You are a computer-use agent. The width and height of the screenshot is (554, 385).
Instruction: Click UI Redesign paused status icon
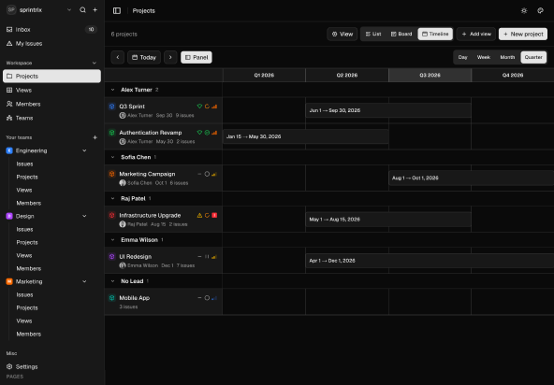point(207,257)
